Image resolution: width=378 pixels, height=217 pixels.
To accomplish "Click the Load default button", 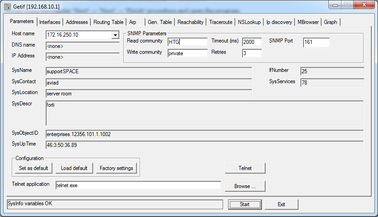I will click(x=74, y=168).
